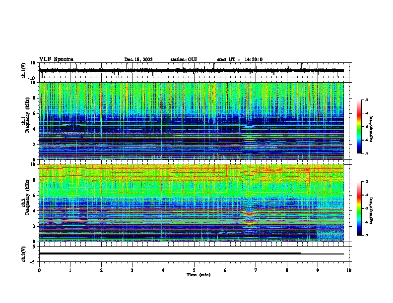Click the ch.1 spectrogram color scale bar
This screenshot has height=303, width=393.
[x=359, y=127]
